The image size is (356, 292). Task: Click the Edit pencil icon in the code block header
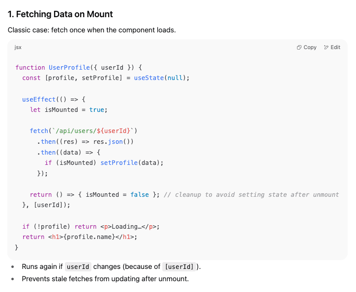point(326,48)
